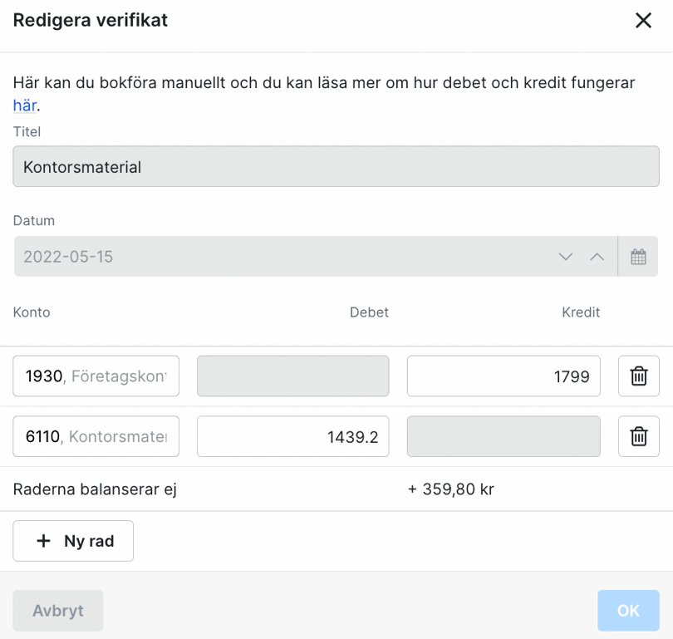Click the Konto column header
Image resolution: width=673 pixels, height=639 pixels.
pos(32,312)
